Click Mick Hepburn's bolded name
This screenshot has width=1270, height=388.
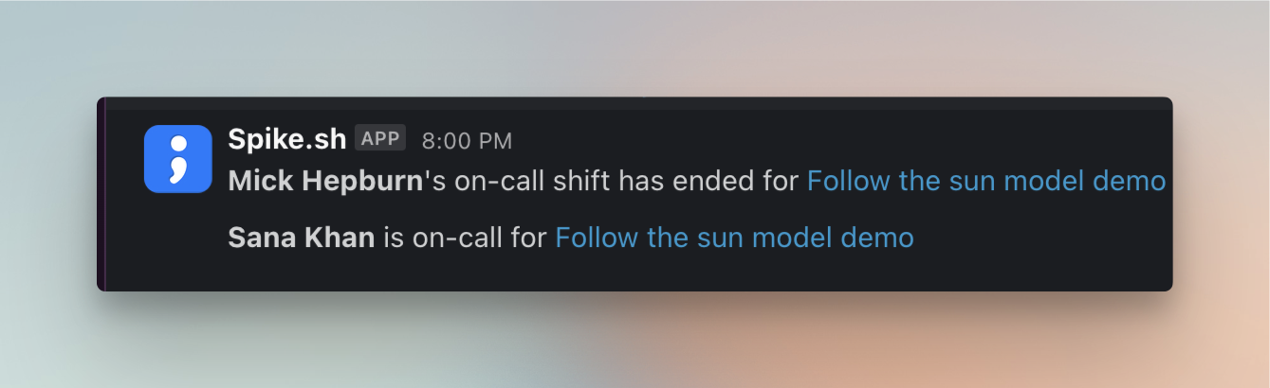click(x=324, y=181)
